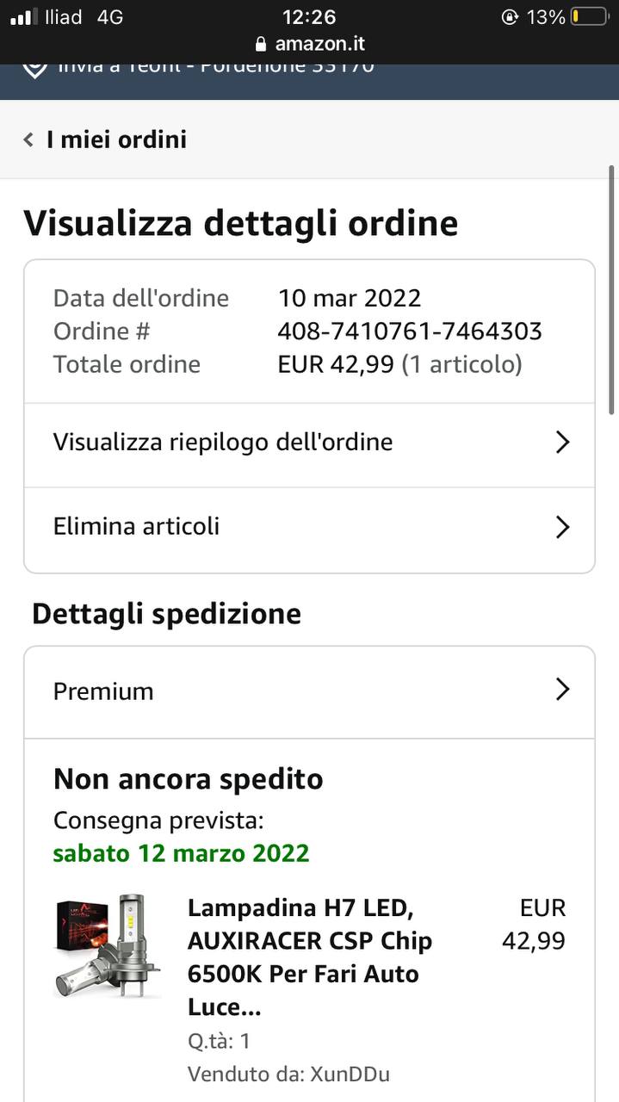Tap the lock icon next to amazon.it
The height and width of the screenshot is (1102, 619).
262,44
